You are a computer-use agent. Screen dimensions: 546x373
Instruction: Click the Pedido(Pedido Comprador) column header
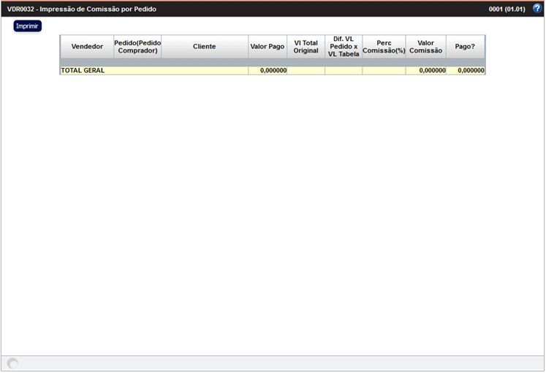(137, 47)
